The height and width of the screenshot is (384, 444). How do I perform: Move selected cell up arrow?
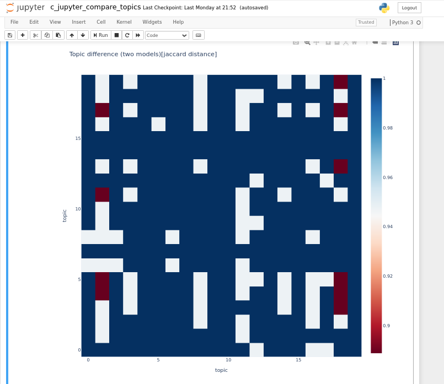[x=72, y=35]
